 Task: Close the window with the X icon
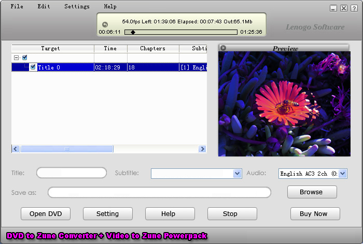[x=344, y=9]
